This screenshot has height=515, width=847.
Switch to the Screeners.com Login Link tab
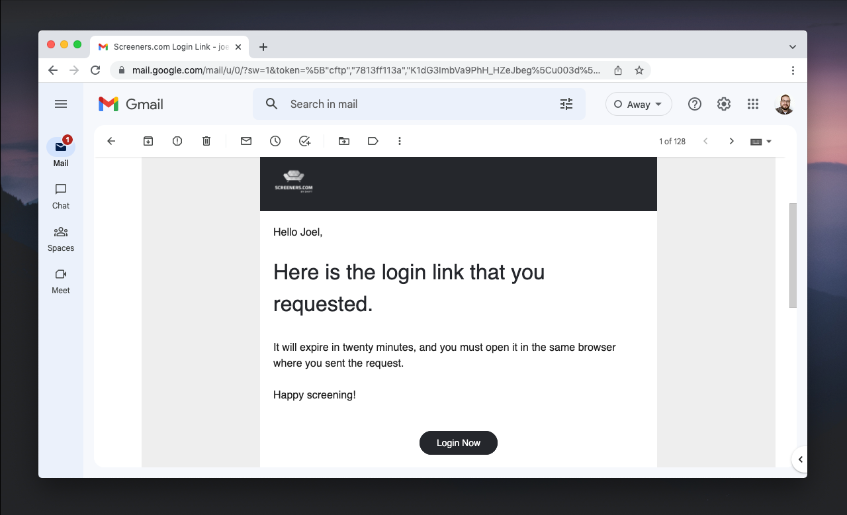[169, 46]
